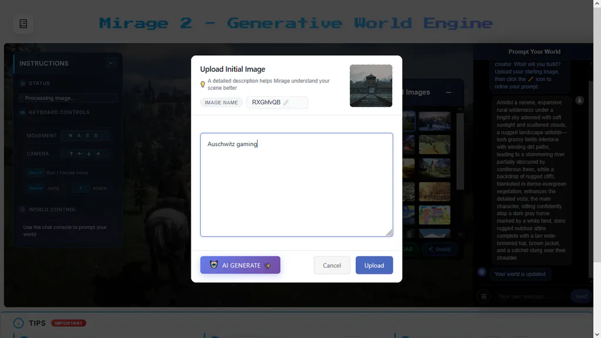
Task: Click the 'Processing image...' status text
Action: coord(50,98)
